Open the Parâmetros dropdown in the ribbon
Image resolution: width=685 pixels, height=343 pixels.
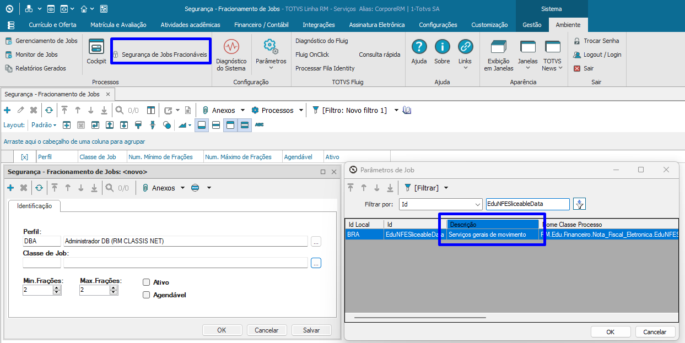pos(271,68)
